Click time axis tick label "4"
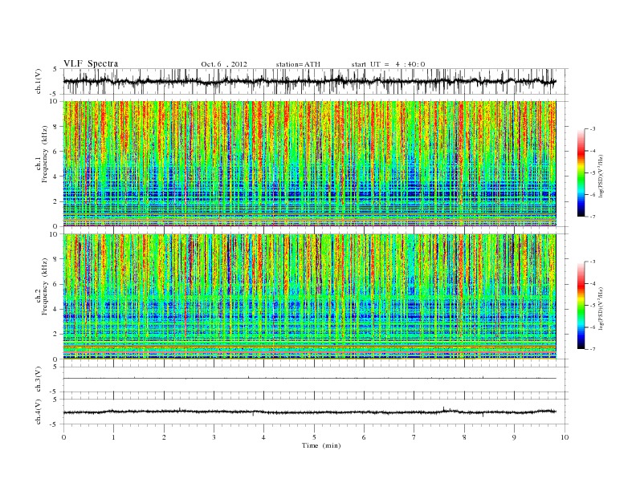This screenshot has height=491, width=636. point(263,437)
